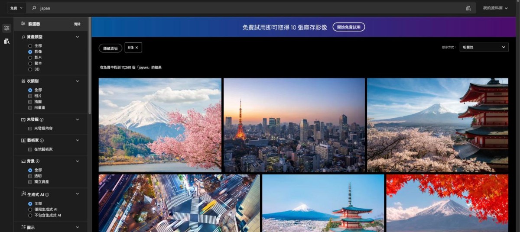Screen dimensions: 520x232
Task: Collapse the 背景 section chevron
Action: (78, 161)
